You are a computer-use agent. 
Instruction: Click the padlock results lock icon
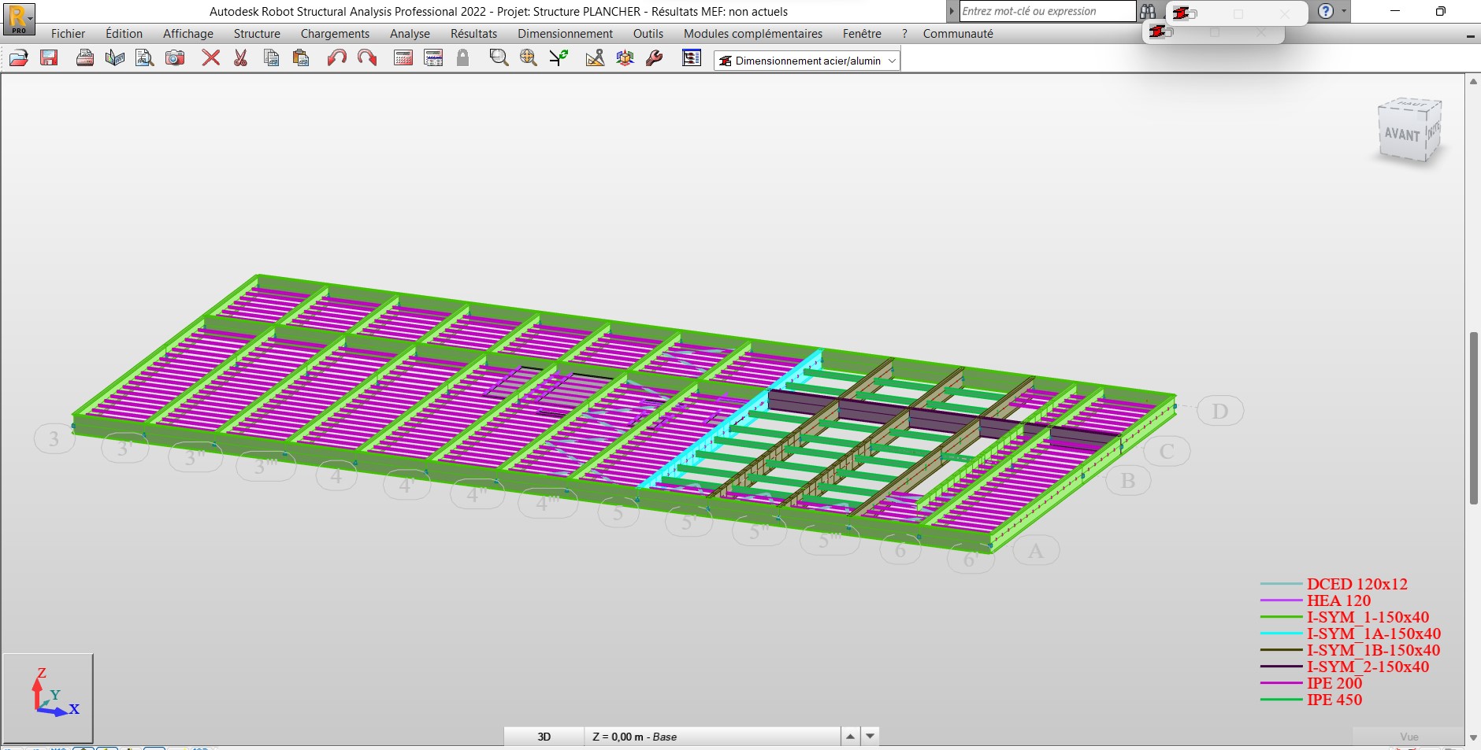click(x=463, y=58)
